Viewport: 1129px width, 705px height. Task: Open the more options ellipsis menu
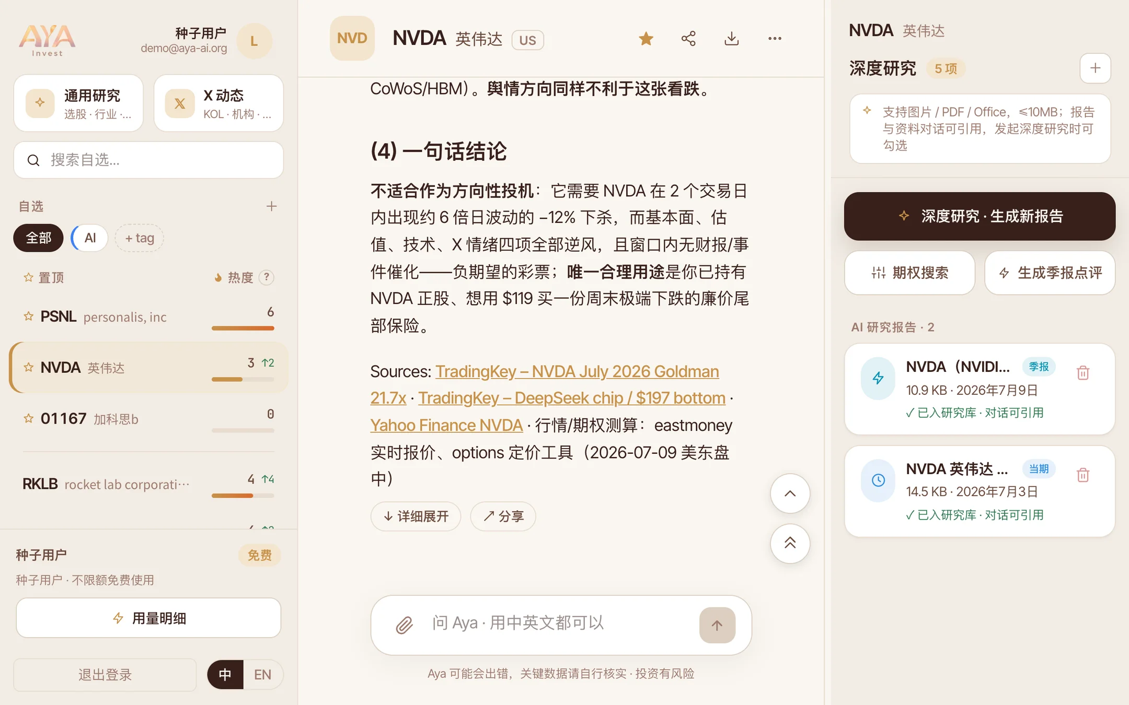coord(775,39)
